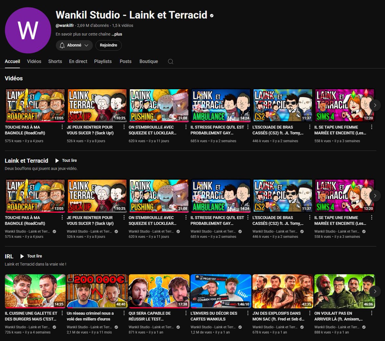Next arrow in Laink et Terracid carousel
This screenshot has height=341, width=385.
[375, 195]
